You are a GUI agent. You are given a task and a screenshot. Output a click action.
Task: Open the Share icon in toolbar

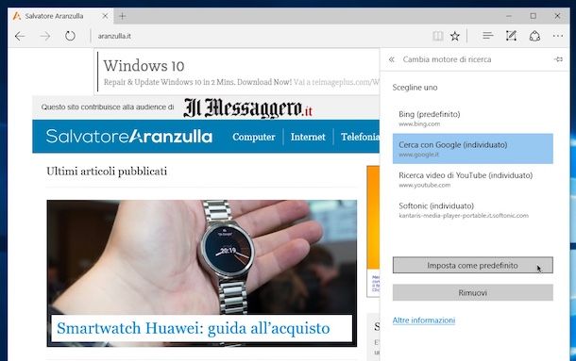click(x=534, y=36)
